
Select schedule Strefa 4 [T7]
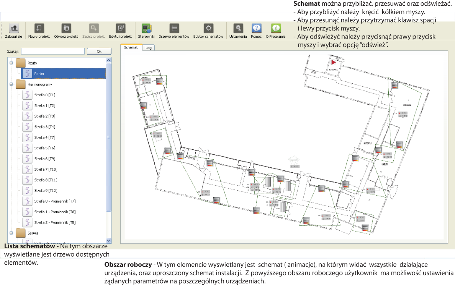[45, 138]
